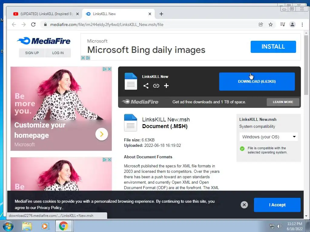Click the scrollbar down arrow
Screen dimensions: 310x232
(x=306, y=216)
